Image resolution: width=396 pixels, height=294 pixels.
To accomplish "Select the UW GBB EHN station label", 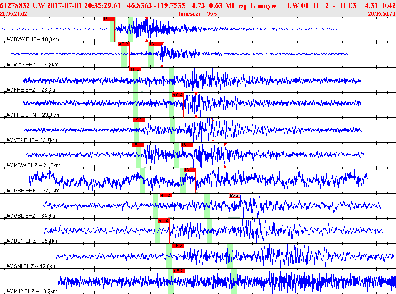I will pos(20,191).
